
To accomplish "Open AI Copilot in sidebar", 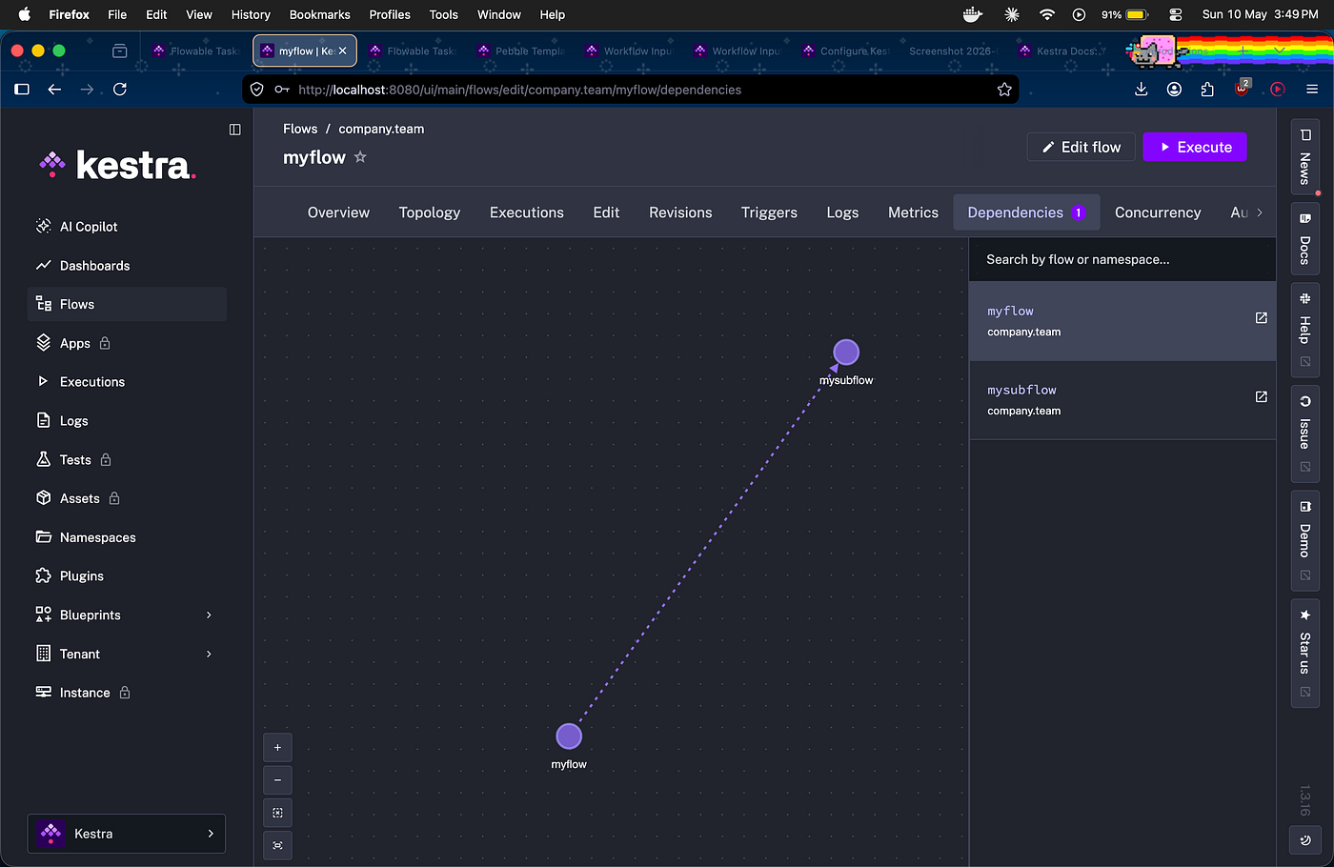I will coord(127,227).
